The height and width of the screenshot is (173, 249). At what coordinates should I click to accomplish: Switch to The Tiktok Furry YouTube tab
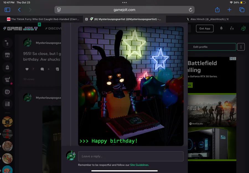[43, 19]
